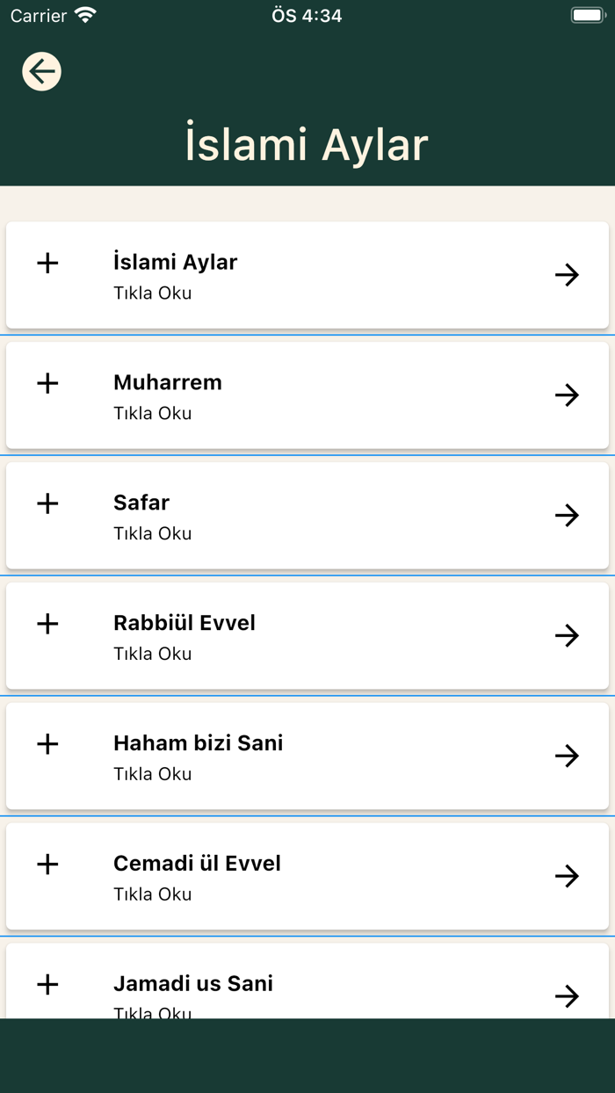
Task: Open the Safar card via right arrow
Action: pos(568,516)
